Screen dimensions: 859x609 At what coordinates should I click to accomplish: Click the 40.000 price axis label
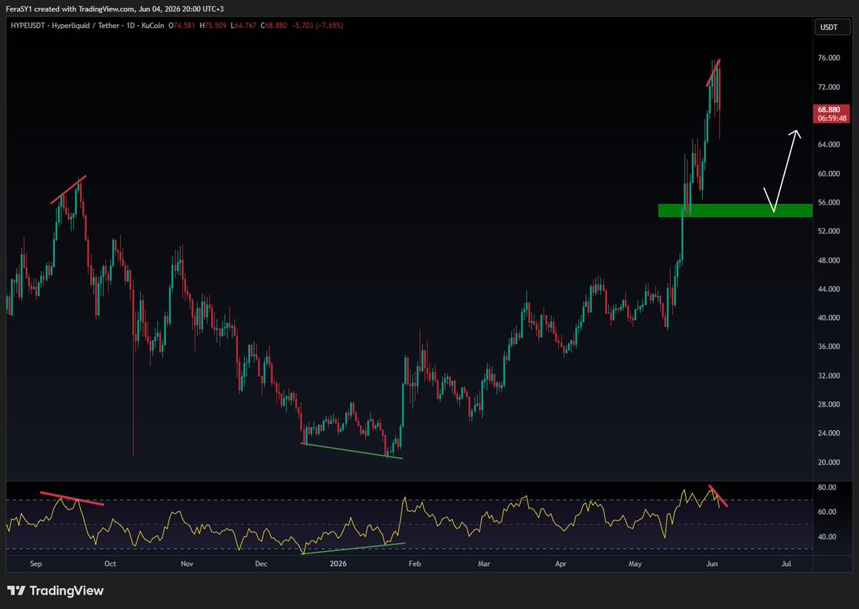(830, 318)
